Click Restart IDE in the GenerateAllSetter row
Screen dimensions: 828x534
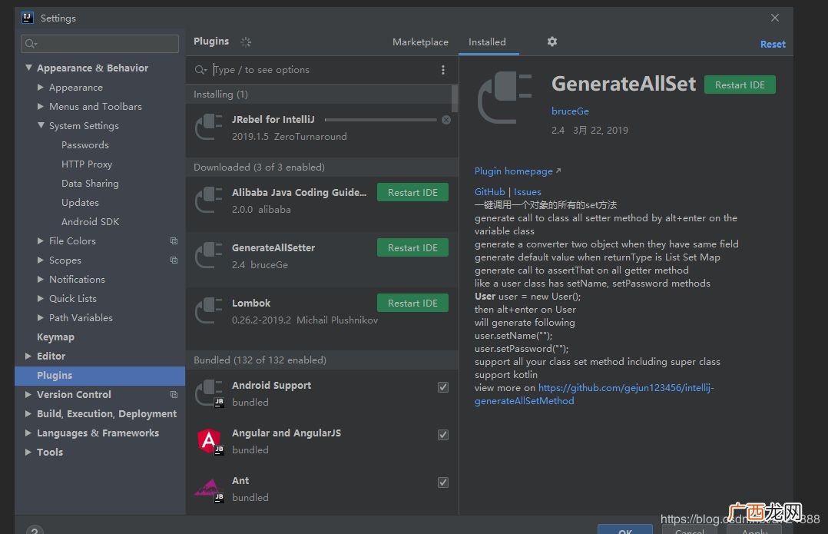(x=412, y=247)
